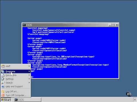Close the DOS window
Screen dimensions: 137x102
(117, 25)
